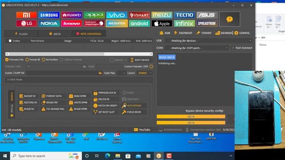Screen dimensions: 285x160
Task: Open File Explorer from the Windows taskbar
Action: point(118,156)
